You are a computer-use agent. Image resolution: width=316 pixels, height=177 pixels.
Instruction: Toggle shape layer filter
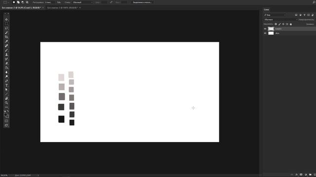309,15
